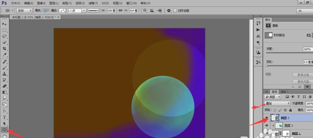
Task: Open the 形状 tool mode dropdown
Action: pos(24,10)
